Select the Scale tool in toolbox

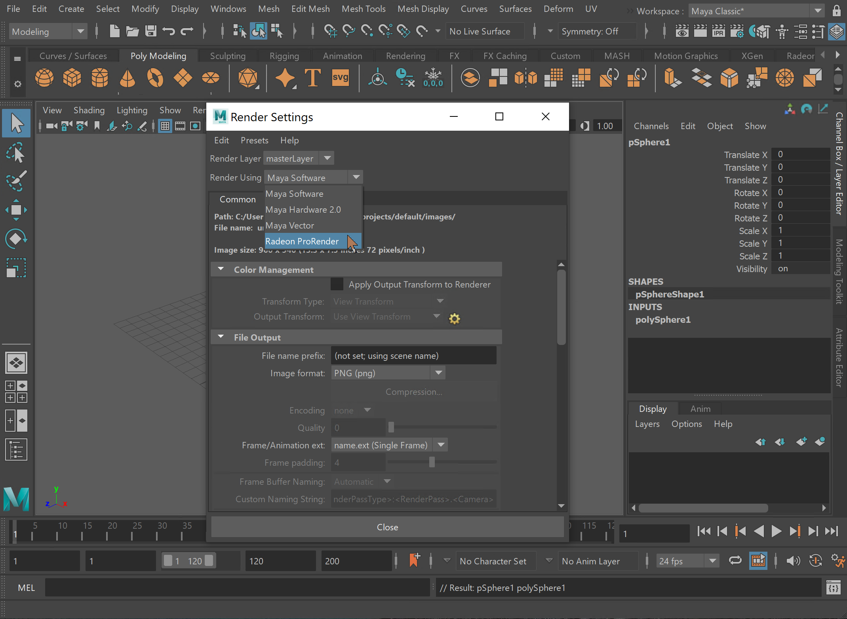coord(16,268)
